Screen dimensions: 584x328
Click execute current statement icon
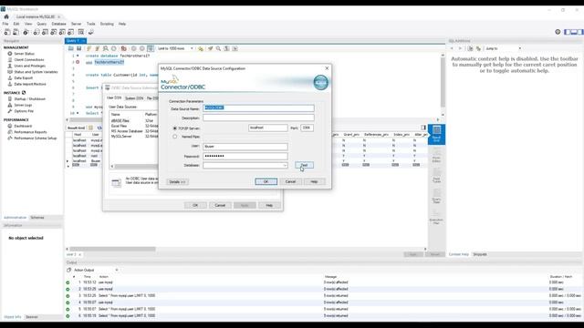coord(98,48)
